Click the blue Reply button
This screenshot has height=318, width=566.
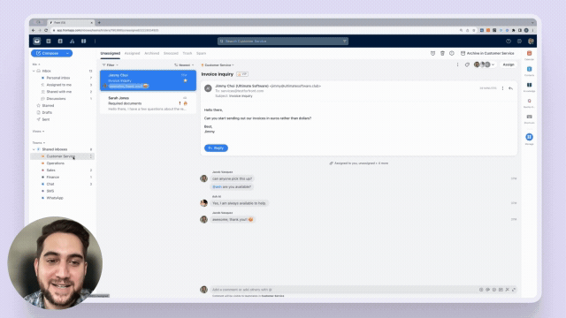[x=216, y=148]
